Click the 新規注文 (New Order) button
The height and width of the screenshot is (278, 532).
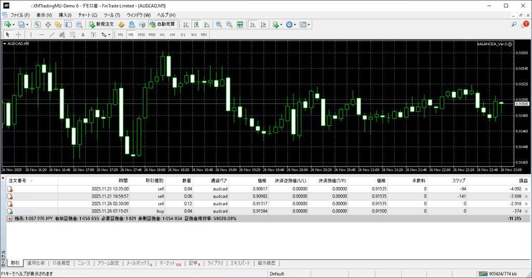tap(101, 24)
